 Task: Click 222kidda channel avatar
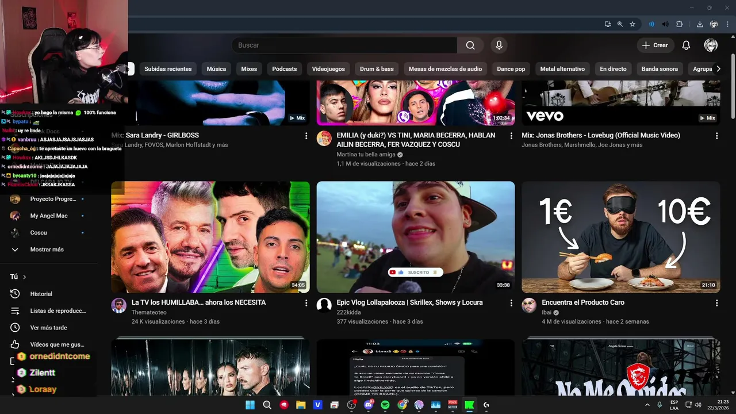coord(324,305)
